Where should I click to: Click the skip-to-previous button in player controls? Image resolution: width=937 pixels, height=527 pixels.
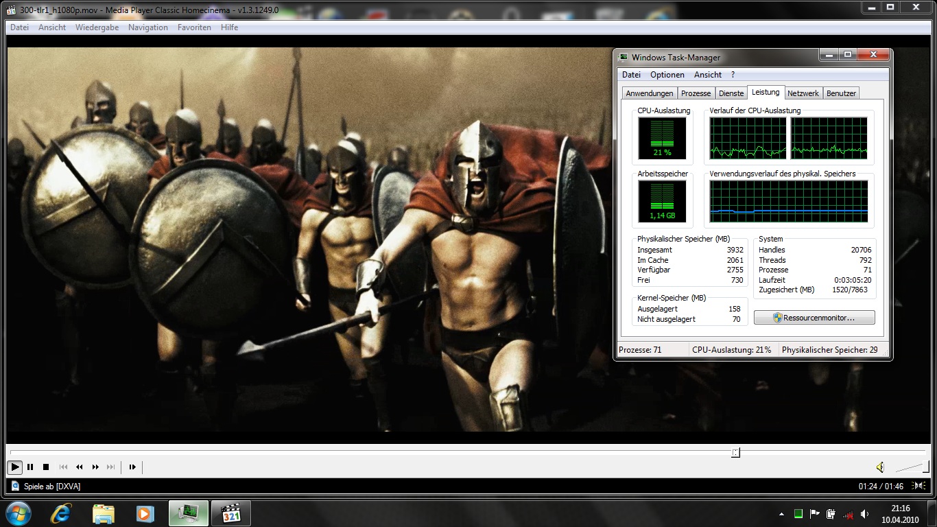[64, 467]
